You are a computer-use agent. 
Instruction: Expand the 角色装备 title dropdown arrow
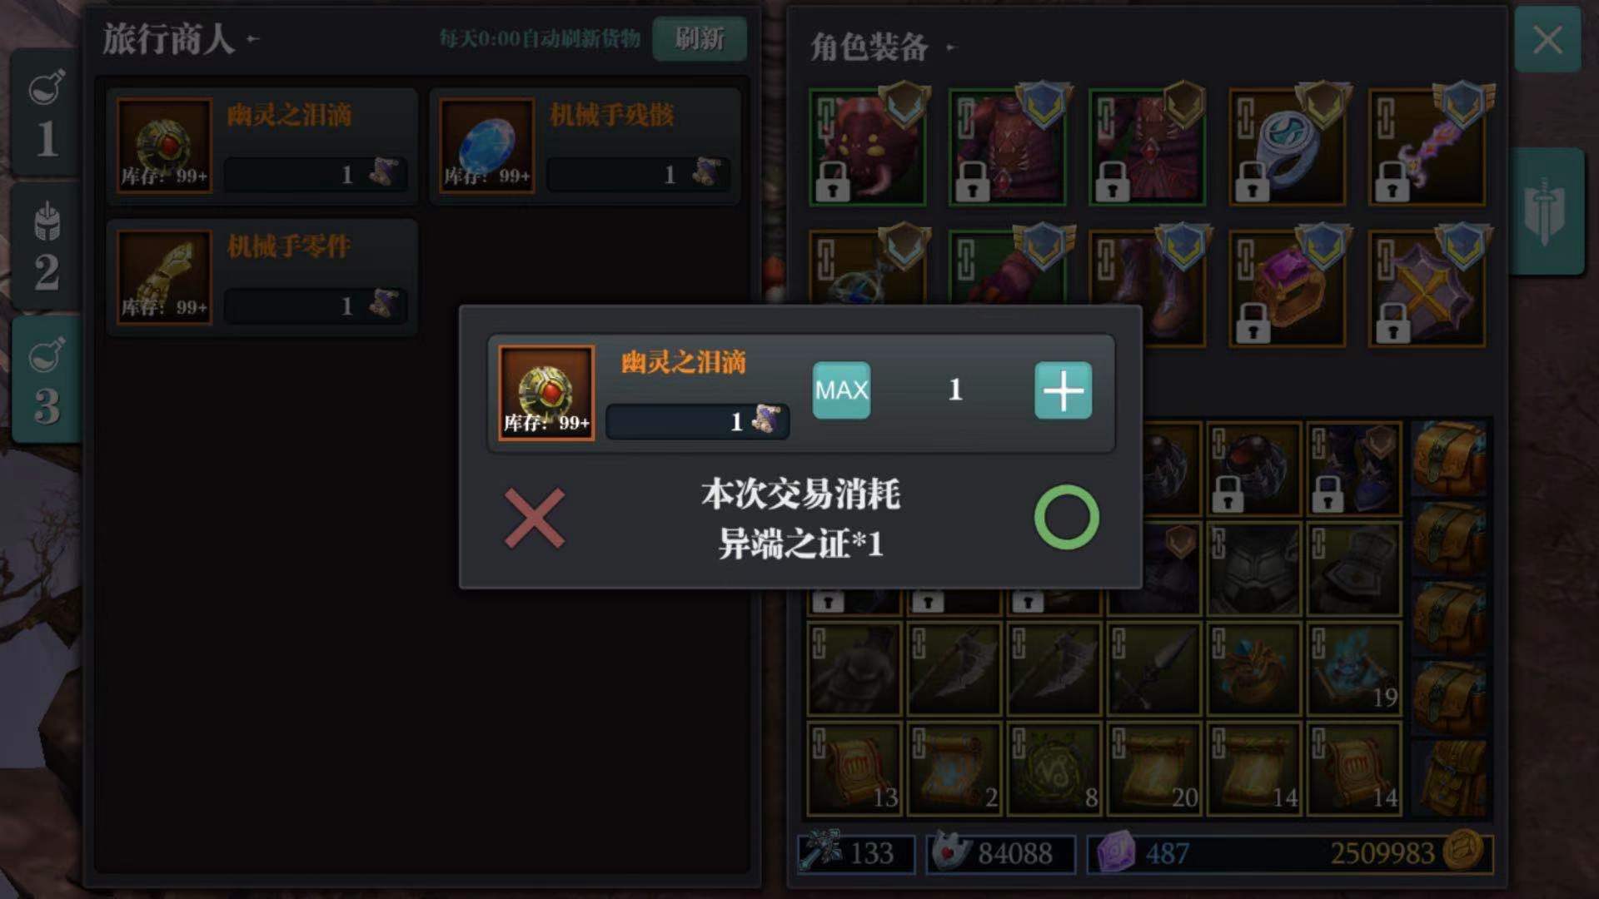(x=950, y=47)
